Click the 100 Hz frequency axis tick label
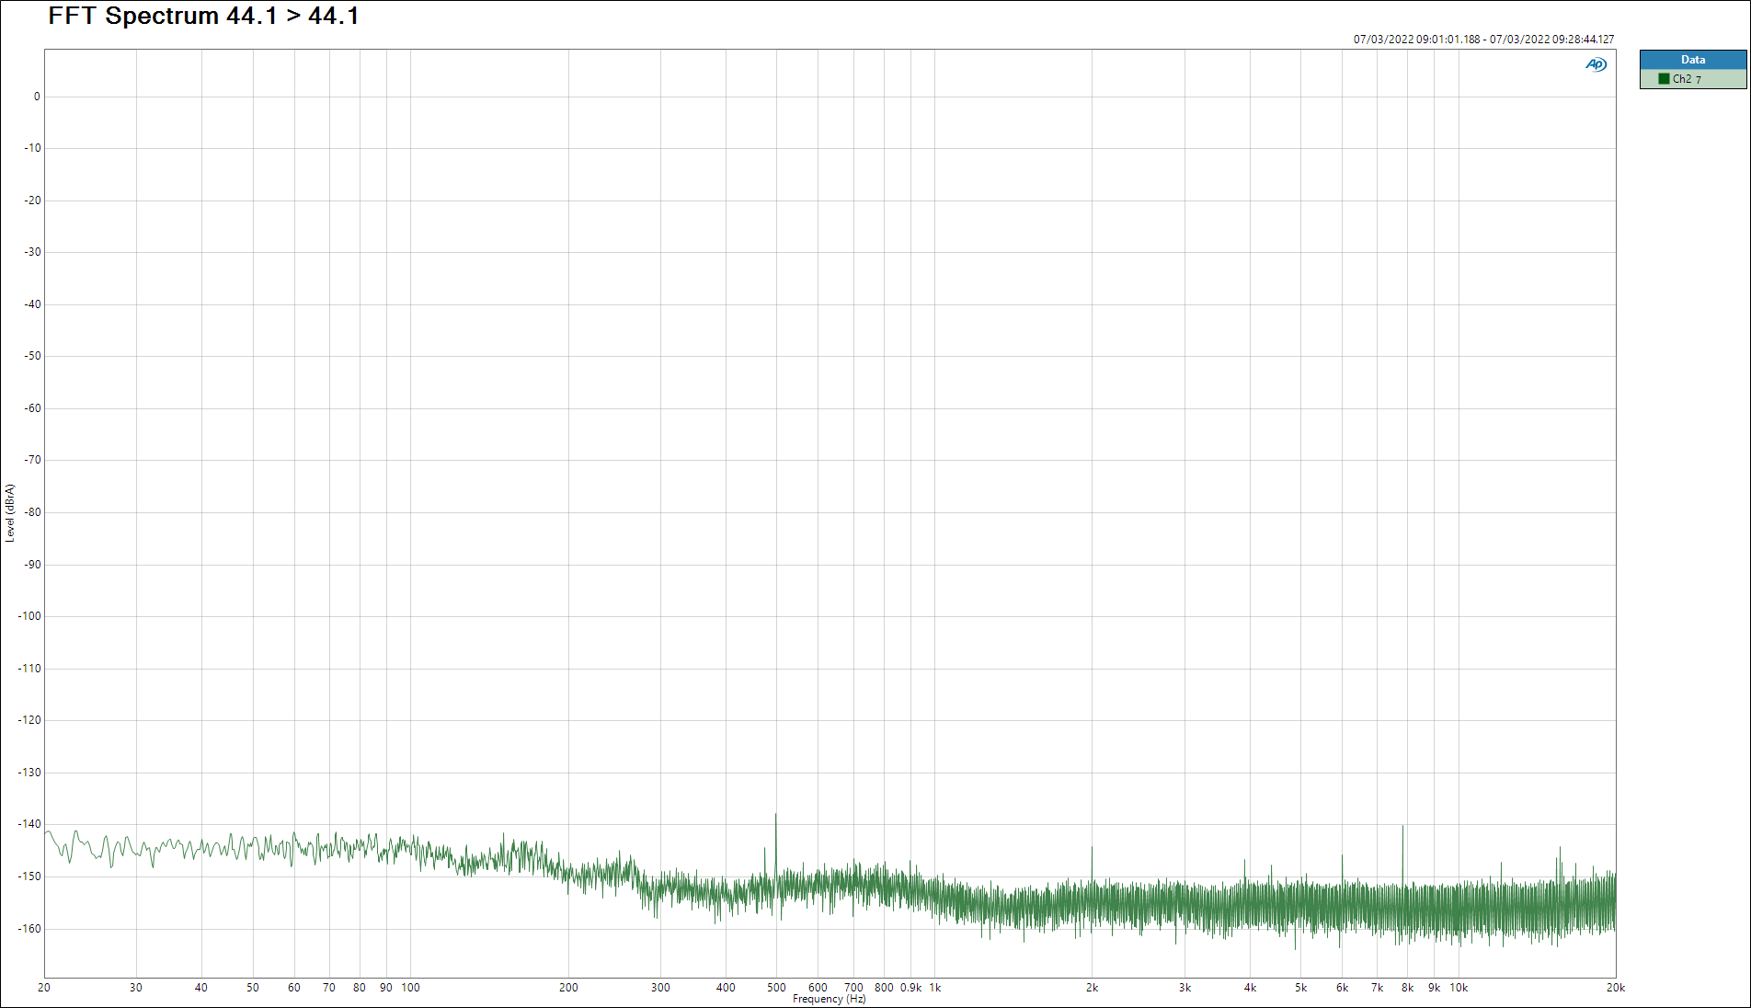Viewport: 1751px width, 1008px height. (x=410, y=988)
